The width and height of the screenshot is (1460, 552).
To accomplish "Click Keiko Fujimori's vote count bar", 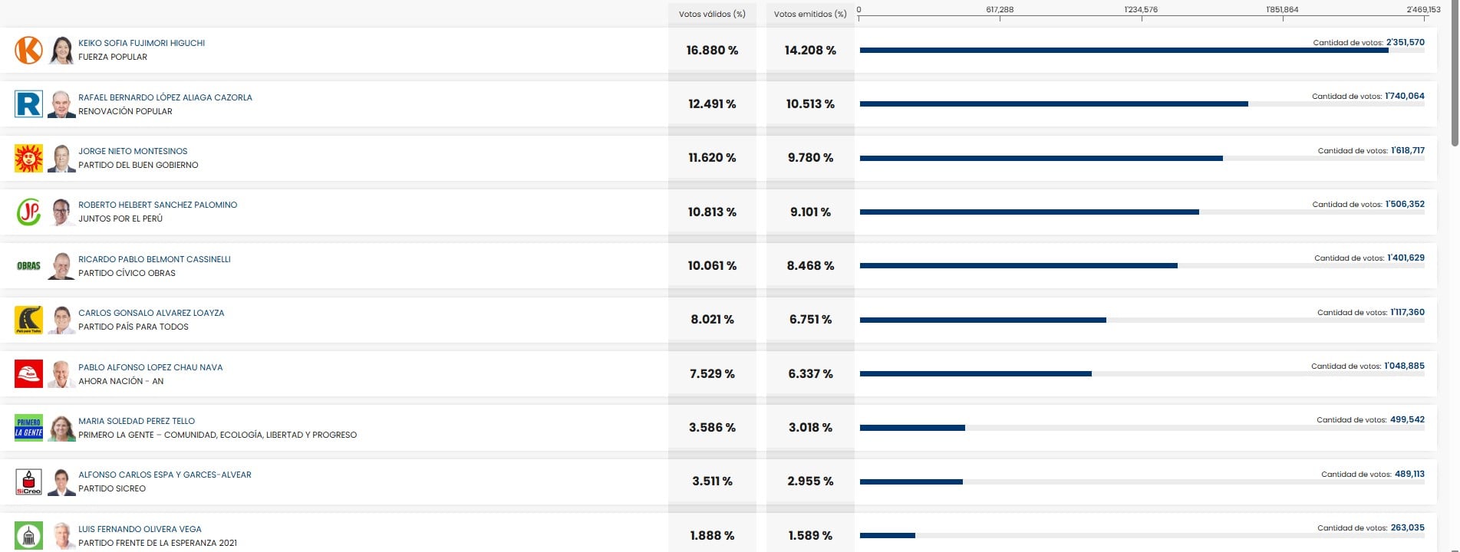I will pyautogui.click(x=1123, y=51).
